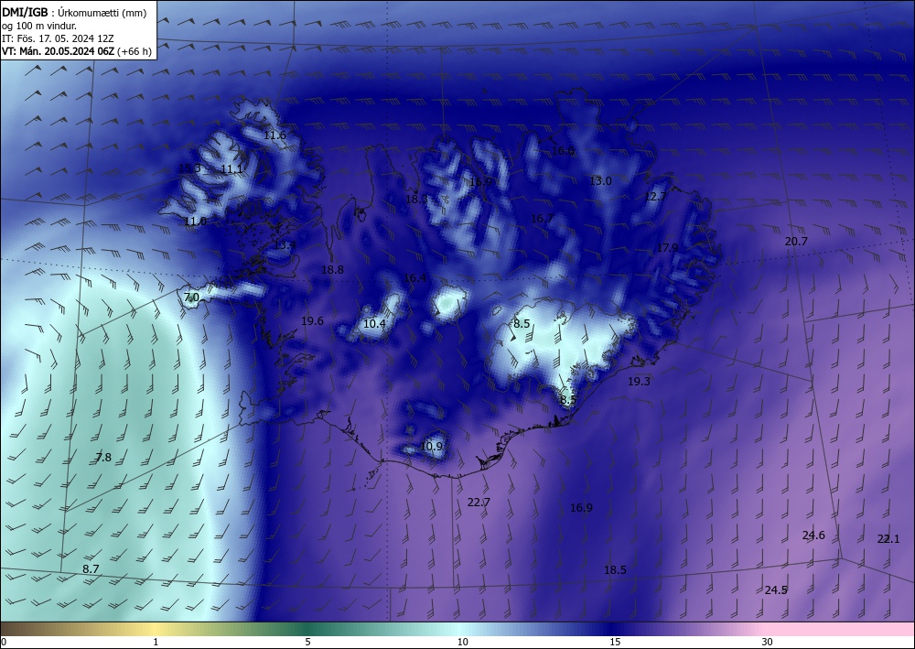Click the value 18.8 on the map
The width and height of the screenshot is (915, 649).
(x=333, y=270)
